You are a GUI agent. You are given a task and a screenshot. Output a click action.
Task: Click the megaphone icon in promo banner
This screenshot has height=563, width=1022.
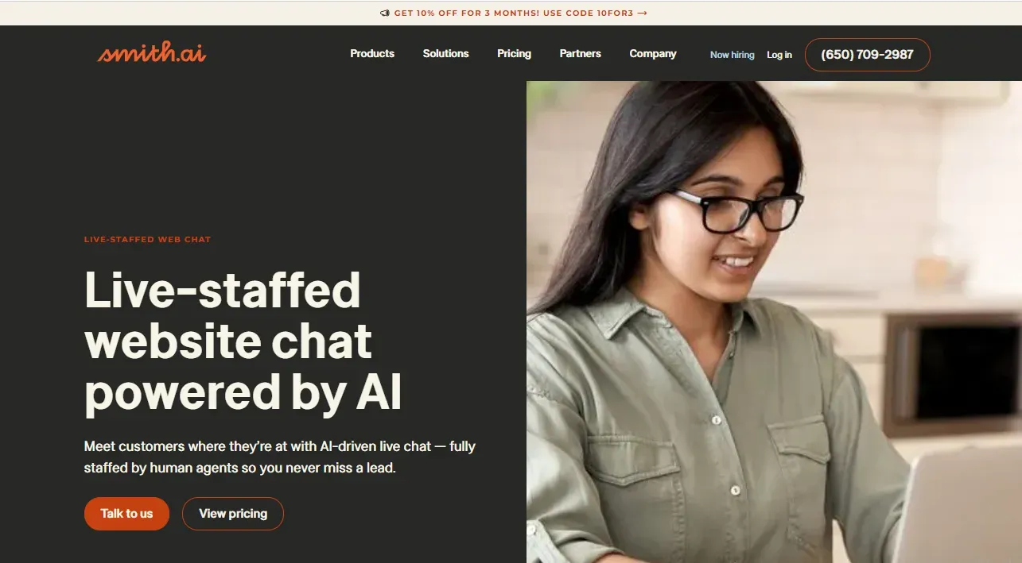tap(385, 13)
